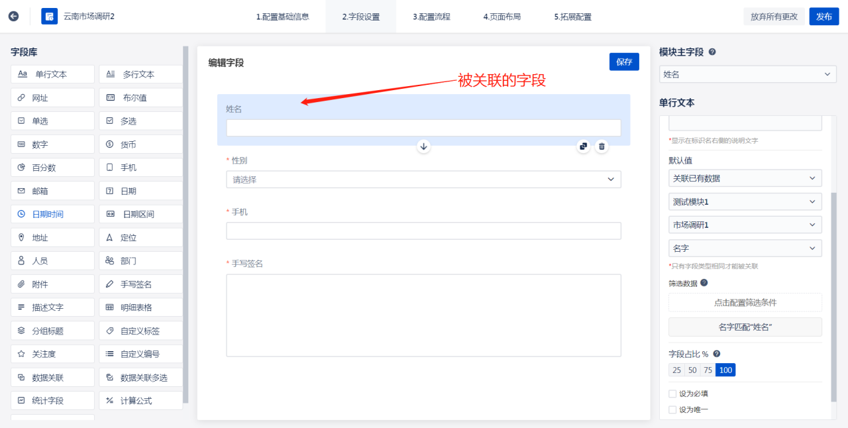The image size is (848, 428).
Task: Add the 数据关联 field
Action: [x=53, y=378]
